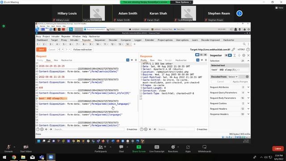Go to previous request with back arrow

[59, 50]
